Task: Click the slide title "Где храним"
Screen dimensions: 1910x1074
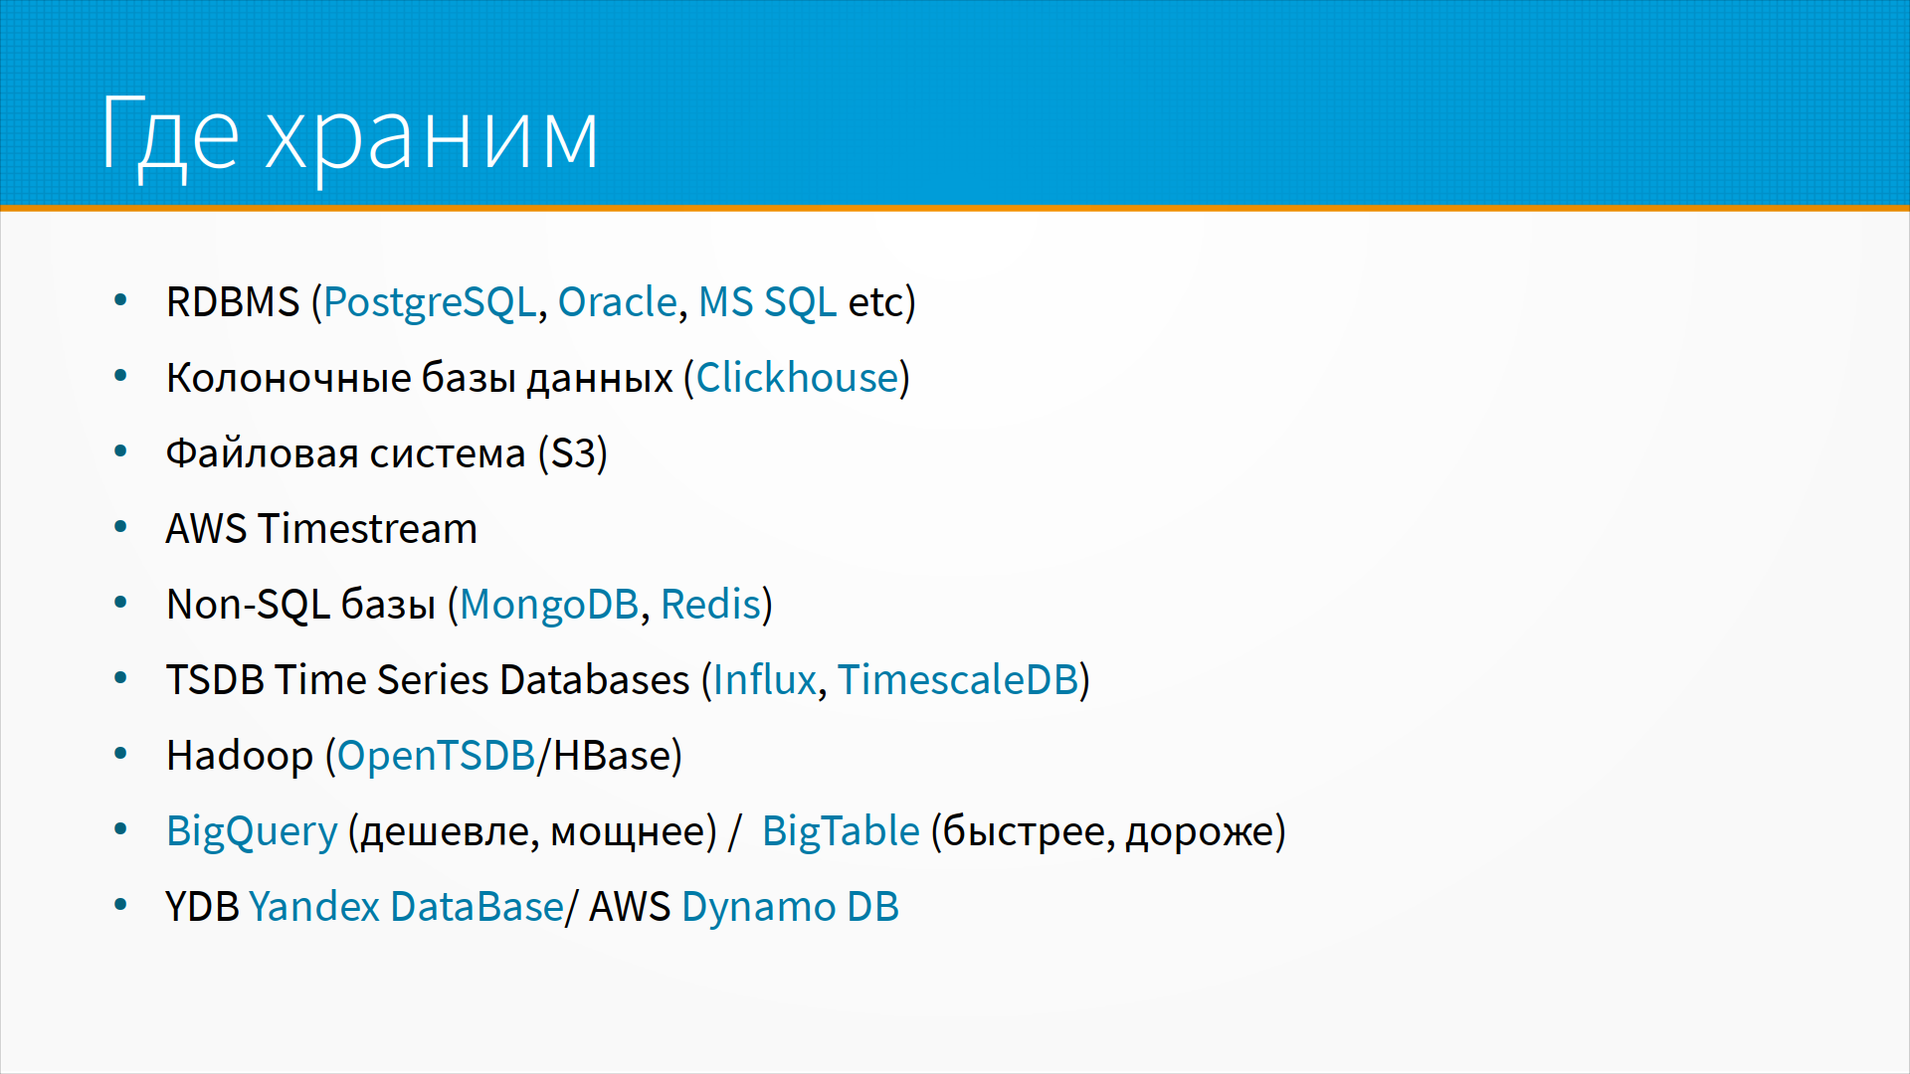Action: tap(349, 135)
